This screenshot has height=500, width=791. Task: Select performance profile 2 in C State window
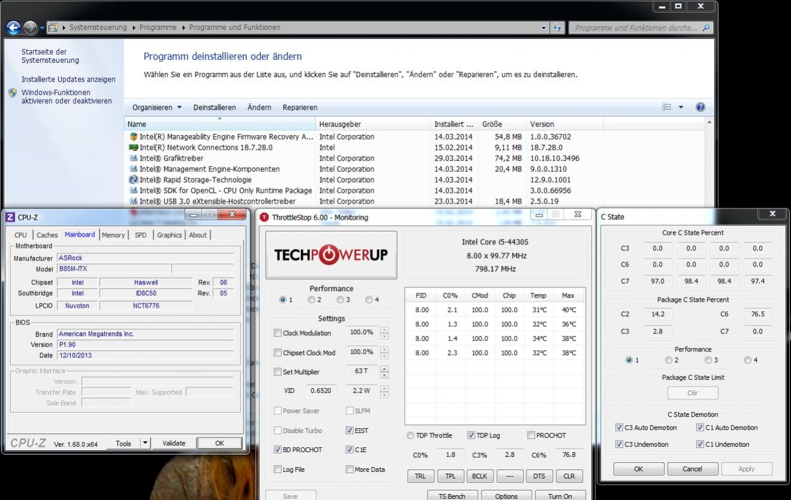669,360
